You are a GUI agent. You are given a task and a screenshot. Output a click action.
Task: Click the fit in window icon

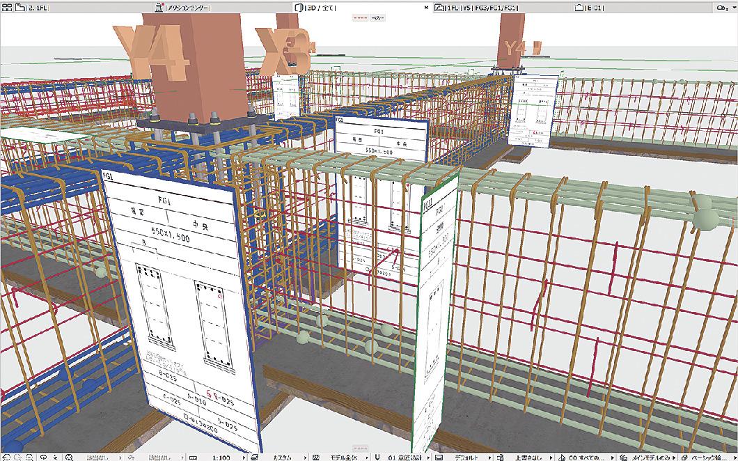point(69,457)
